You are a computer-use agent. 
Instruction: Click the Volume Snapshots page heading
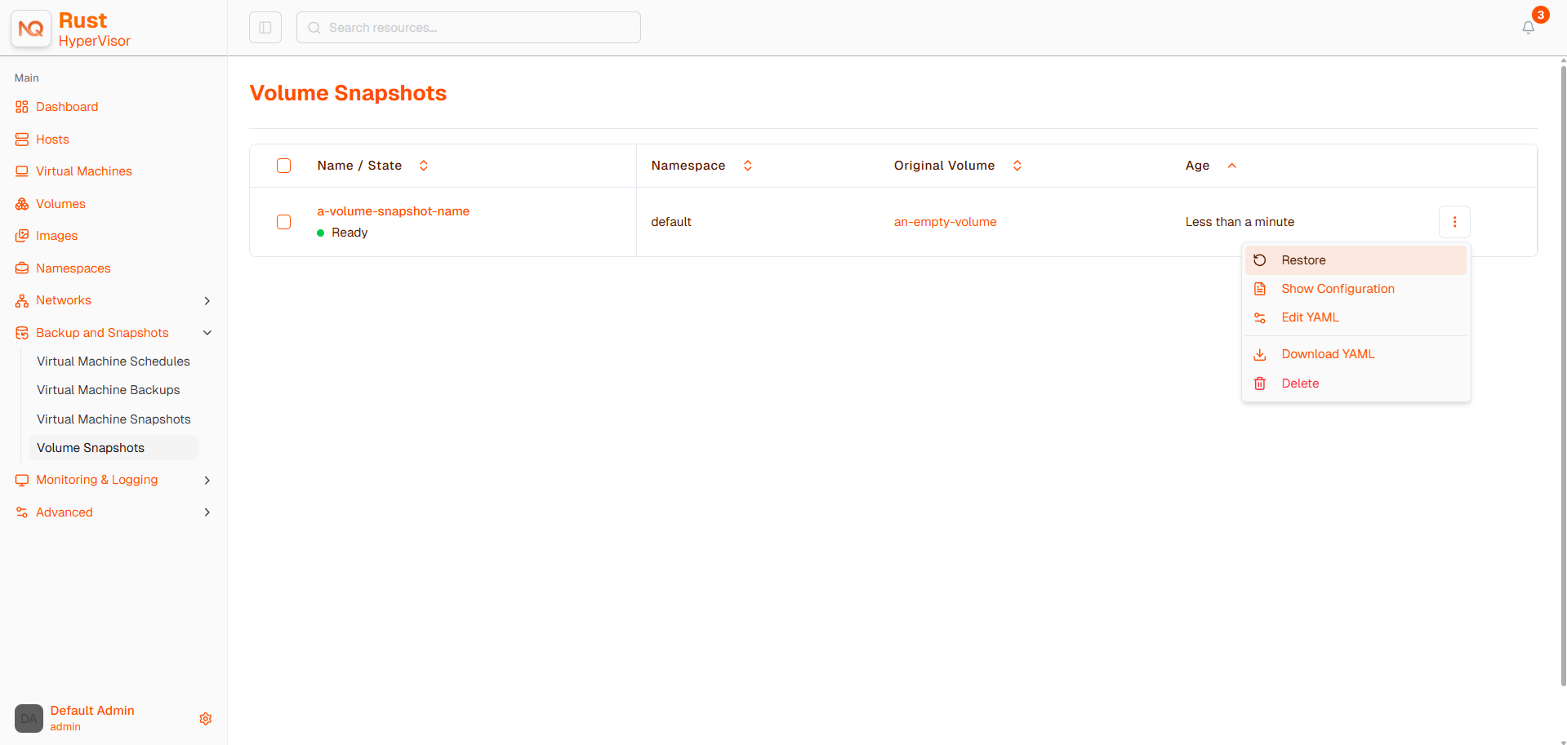(348, 93)
